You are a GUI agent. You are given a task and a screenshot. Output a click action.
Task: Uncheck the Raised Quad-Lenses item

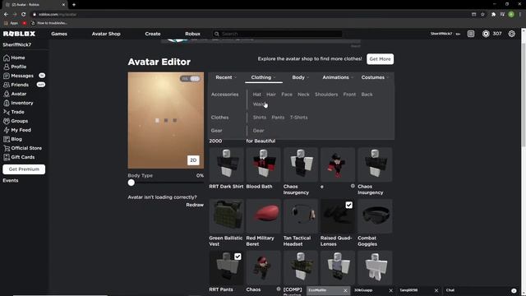[348, 205]
